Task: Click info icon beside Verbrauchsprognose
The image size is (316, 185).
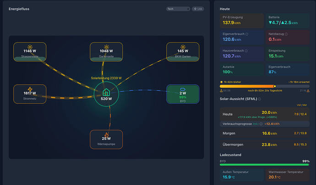Action: [x=261, y=124]
